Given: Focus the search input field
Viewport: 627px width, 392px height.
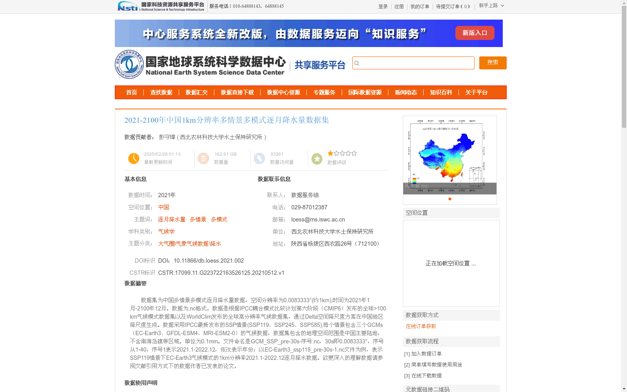Looking at the screenshot, I should point(413,63).
